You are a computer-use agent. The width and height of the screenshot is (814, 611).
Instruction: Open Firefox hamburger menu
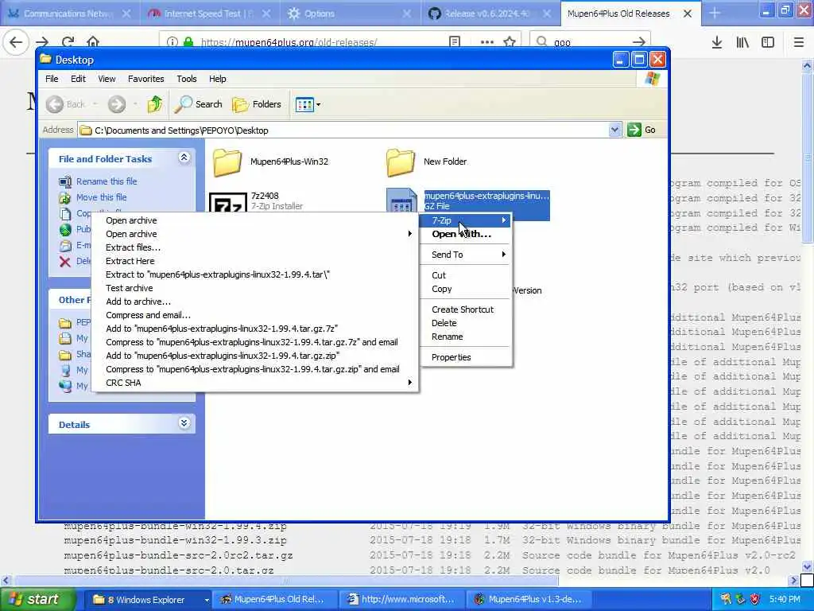pyautogui.click(x=798, y=42)
